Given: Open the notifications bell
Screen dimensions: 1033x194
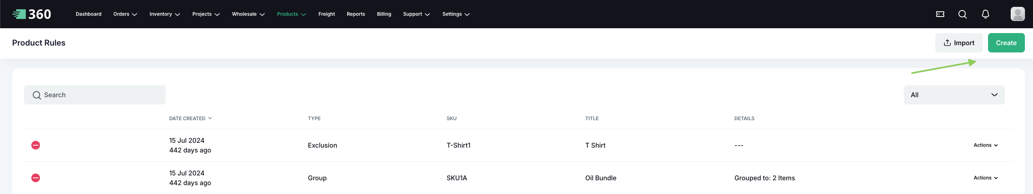Looking at the screenshot, I should (x=986, y=14).
